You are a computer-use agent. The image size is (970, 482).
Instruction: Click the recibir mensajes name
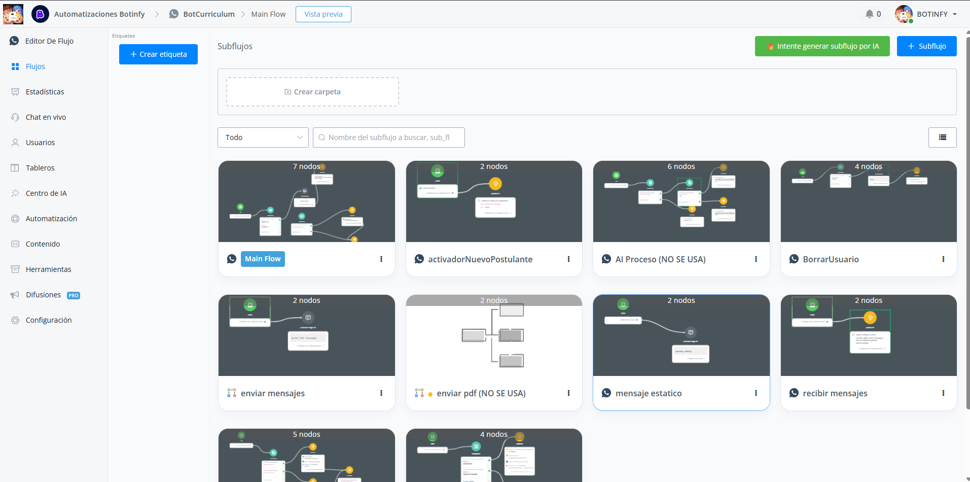(835, 393)
